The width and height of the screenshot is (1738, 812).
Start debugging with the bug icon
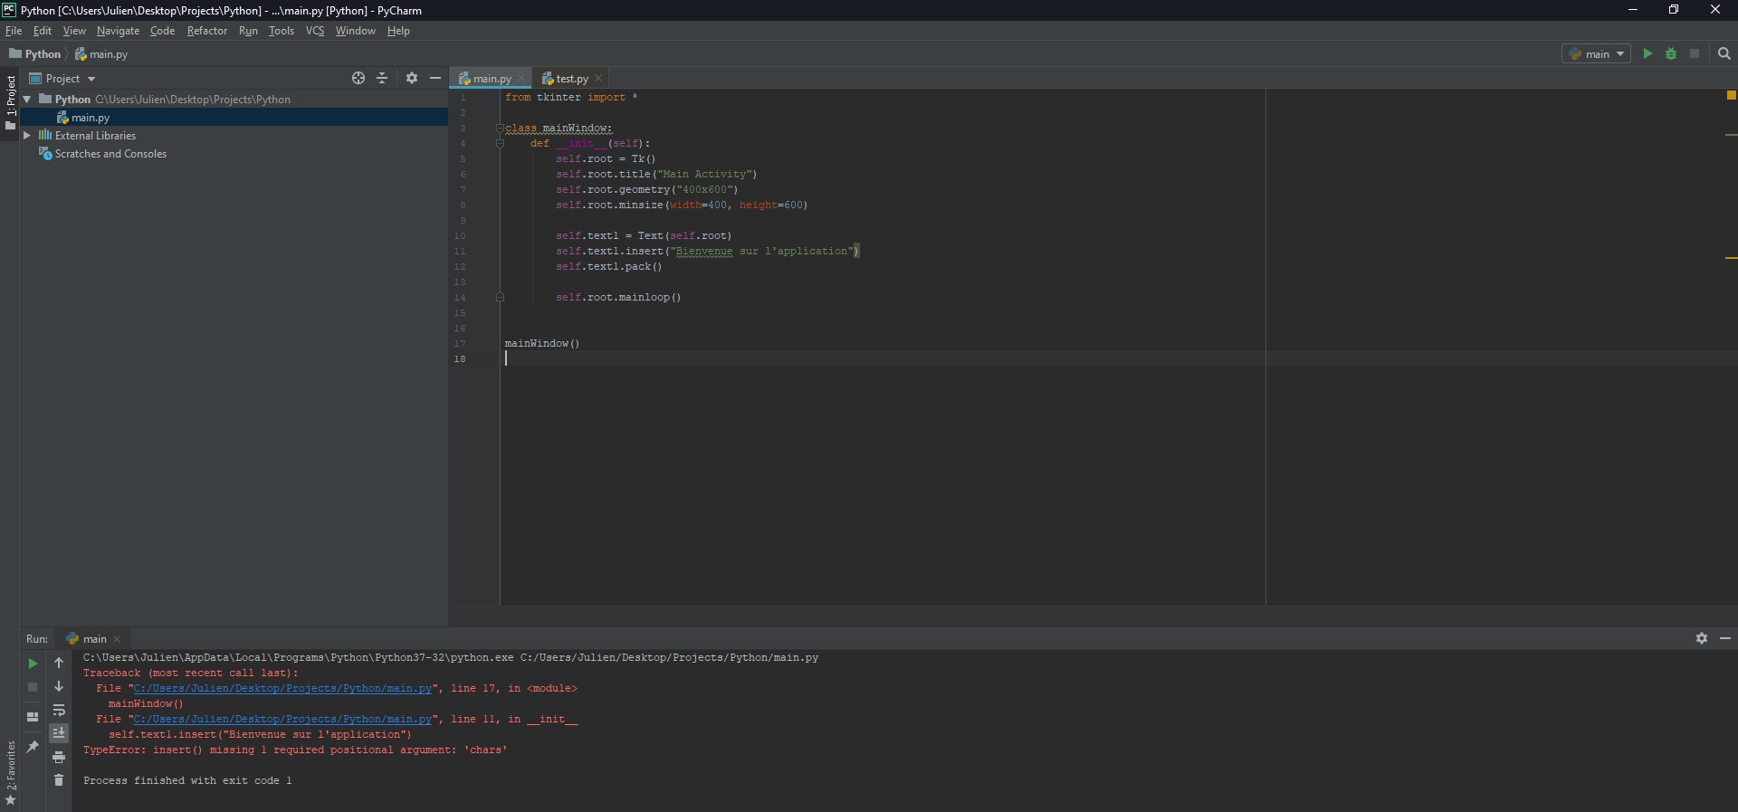point(1671,54)
